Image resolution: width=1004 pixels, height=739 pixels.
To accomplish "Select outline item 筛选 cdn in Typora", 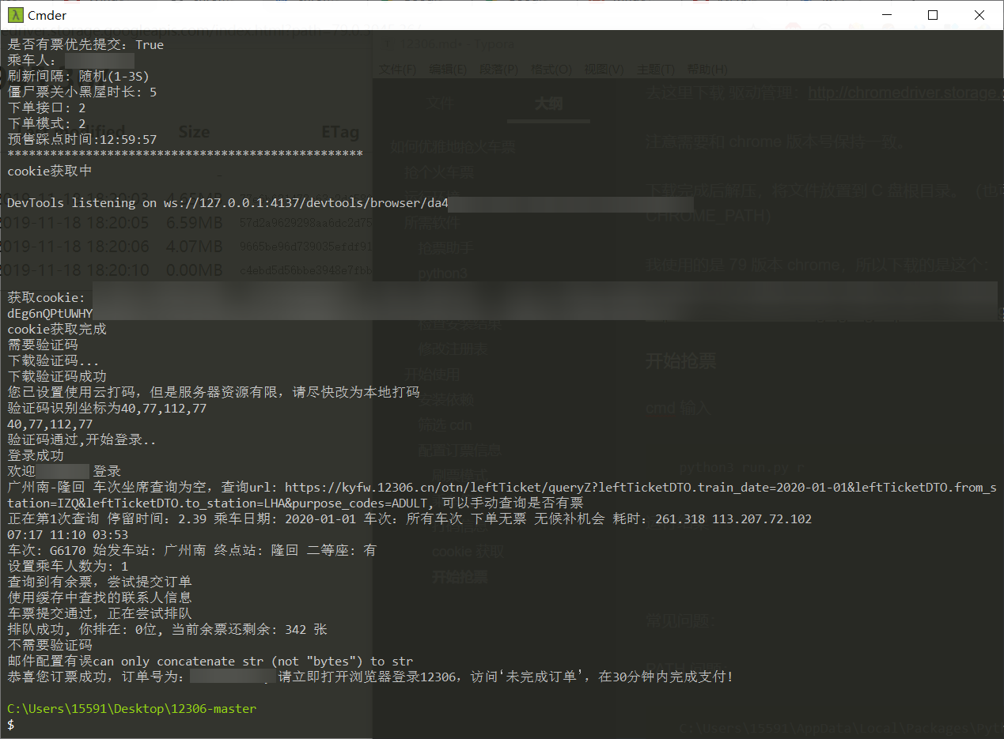I will click(445, 425).
